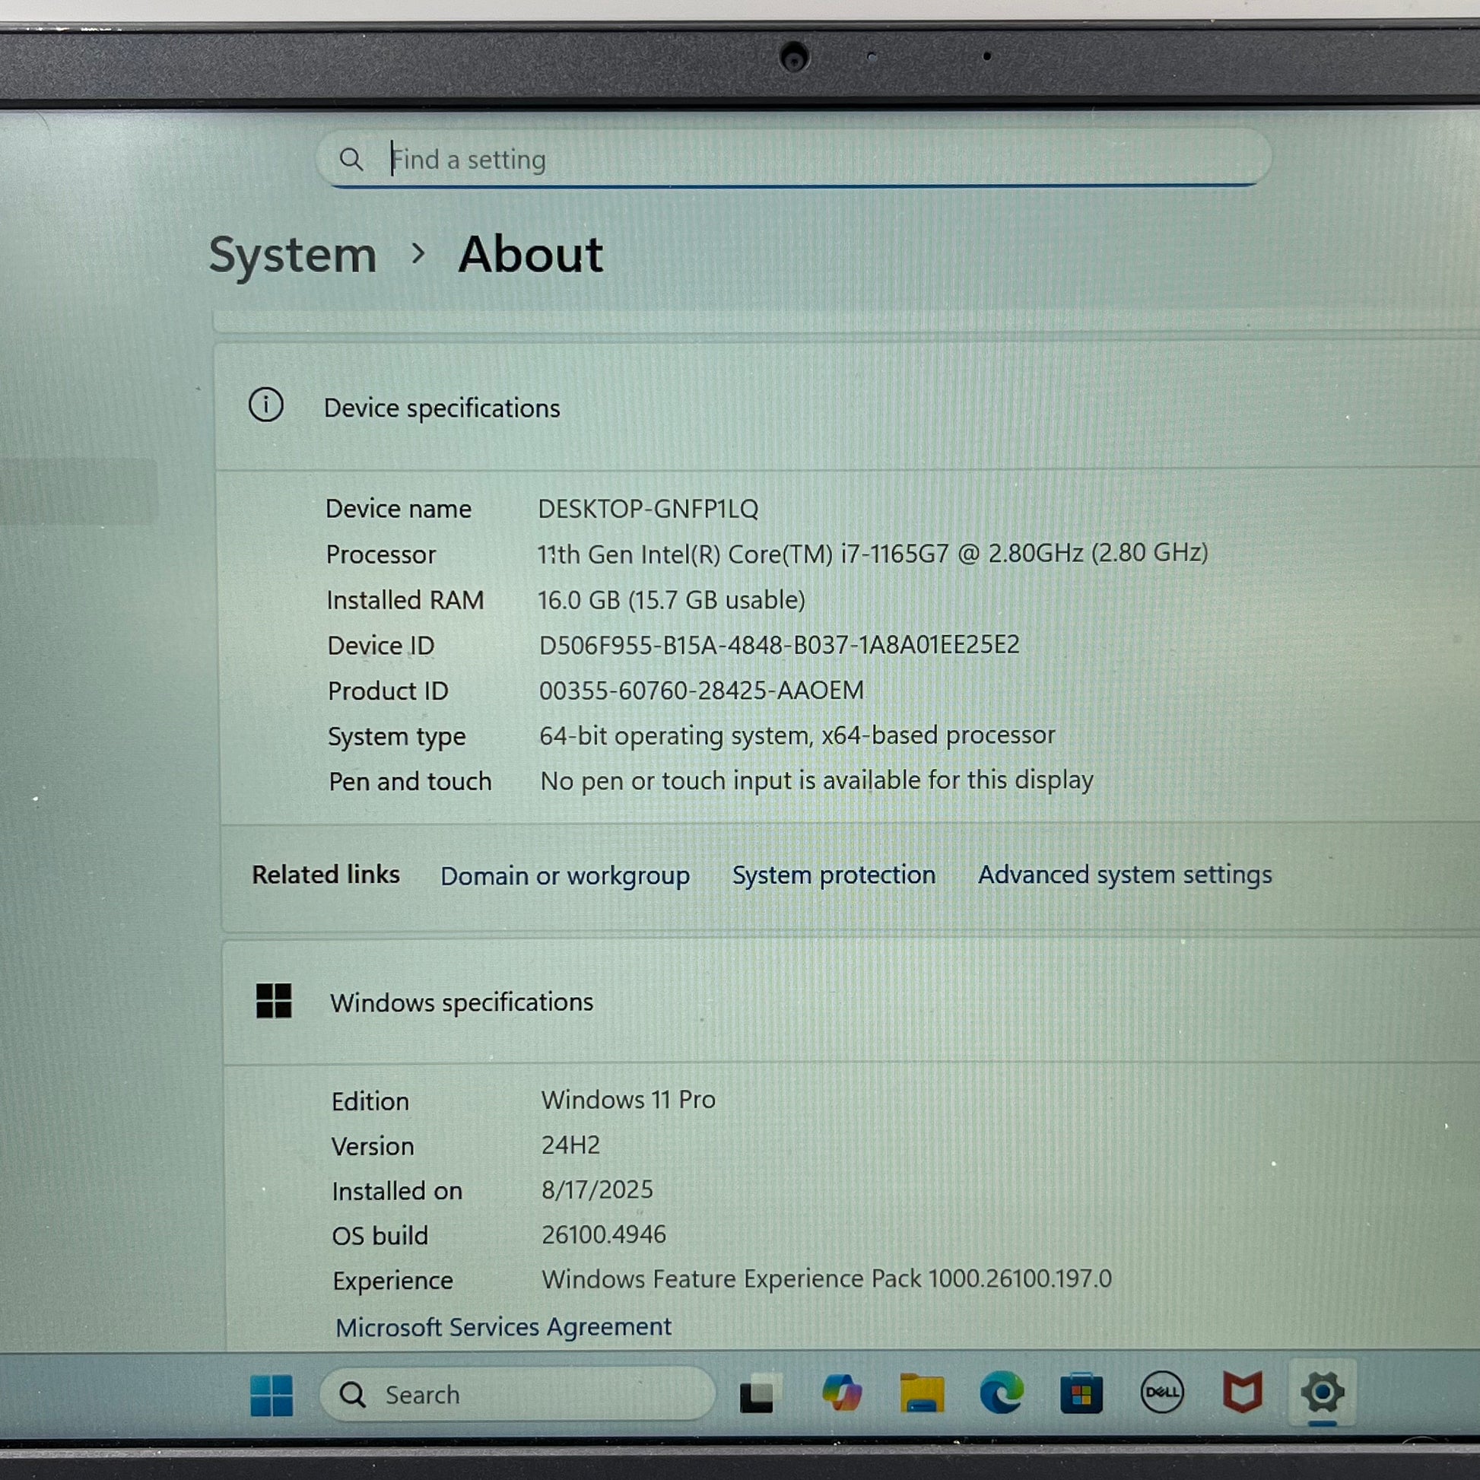Collapse the Windows specifications section header
This screenshot has height=1480, width=1480.
pyautogui.click(x=850, y=1002)
